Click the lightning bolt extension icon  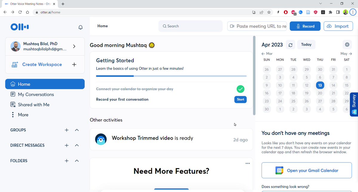[278, 12]
